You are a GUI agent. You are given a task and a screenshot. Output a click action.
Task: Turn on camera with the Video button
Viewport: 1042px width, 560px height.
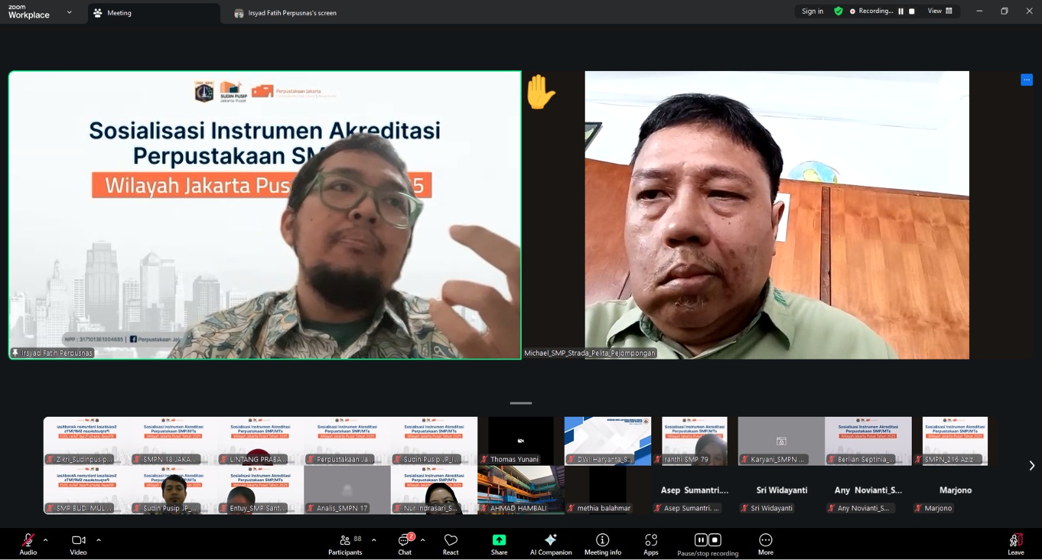pos(78,544)
